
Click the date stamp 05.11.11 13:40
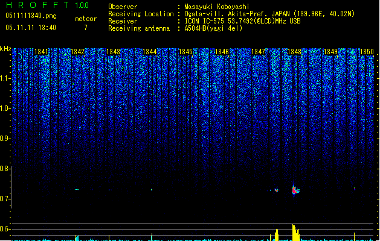31,28
